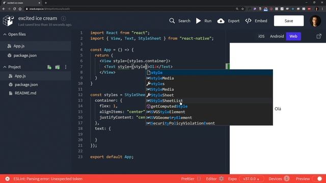Open the user profile avatar
This screenshot has width=326, height=183.
pos(315,21)
